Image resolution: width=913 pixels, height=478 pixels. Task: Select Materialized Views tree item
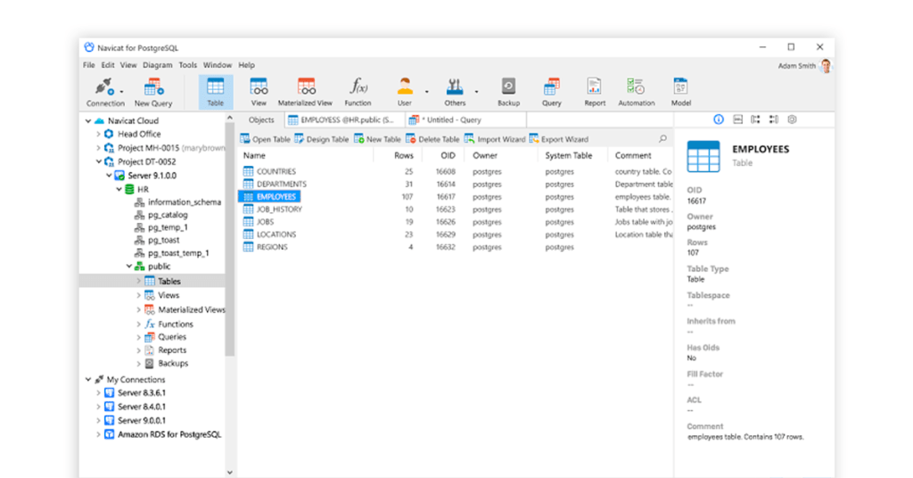185,309
